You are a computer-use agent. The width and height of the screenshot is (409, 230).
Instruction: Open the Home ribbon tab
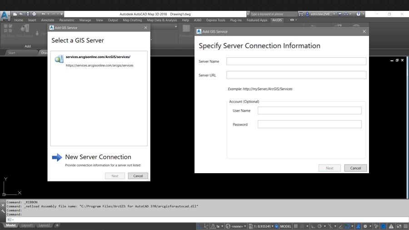pyautogui.click(x=19, y=20)
